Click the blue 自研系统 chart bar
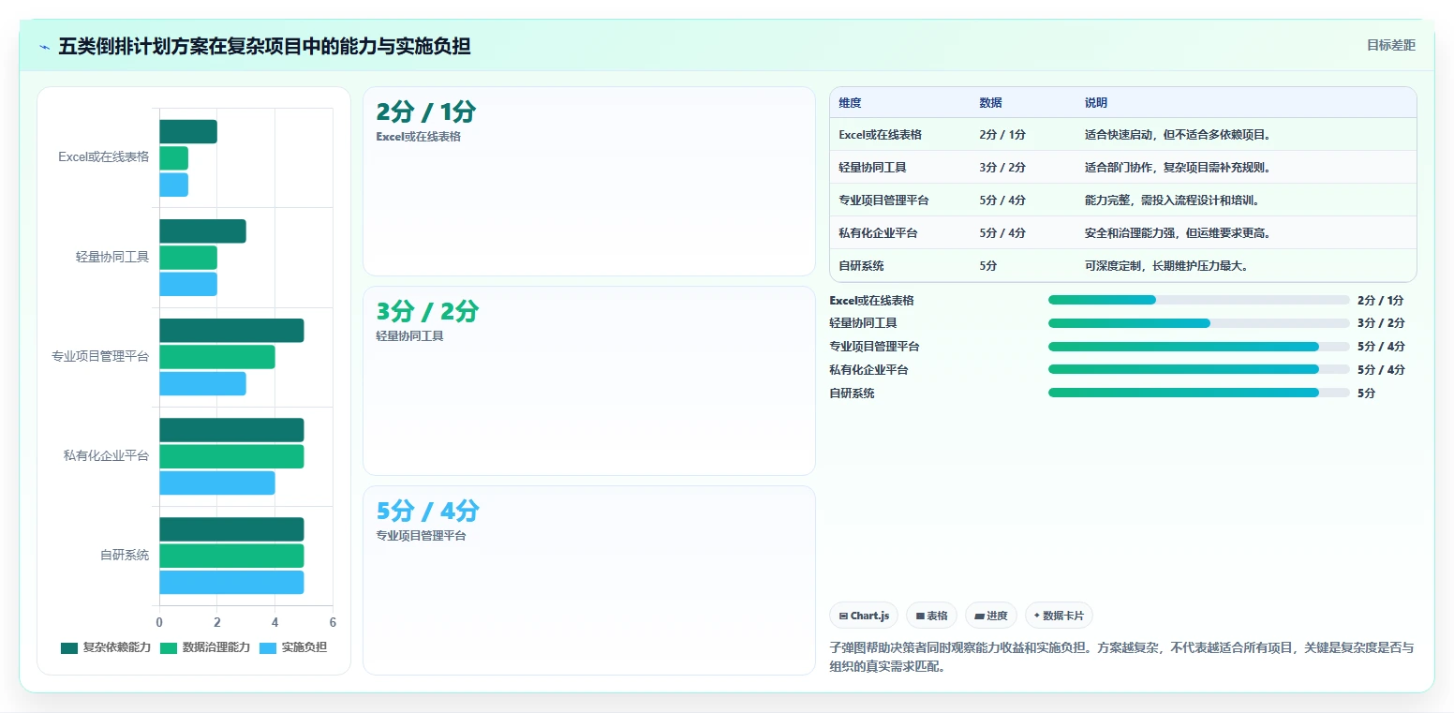Screen dimensions: 1454x713 point(231,582)
